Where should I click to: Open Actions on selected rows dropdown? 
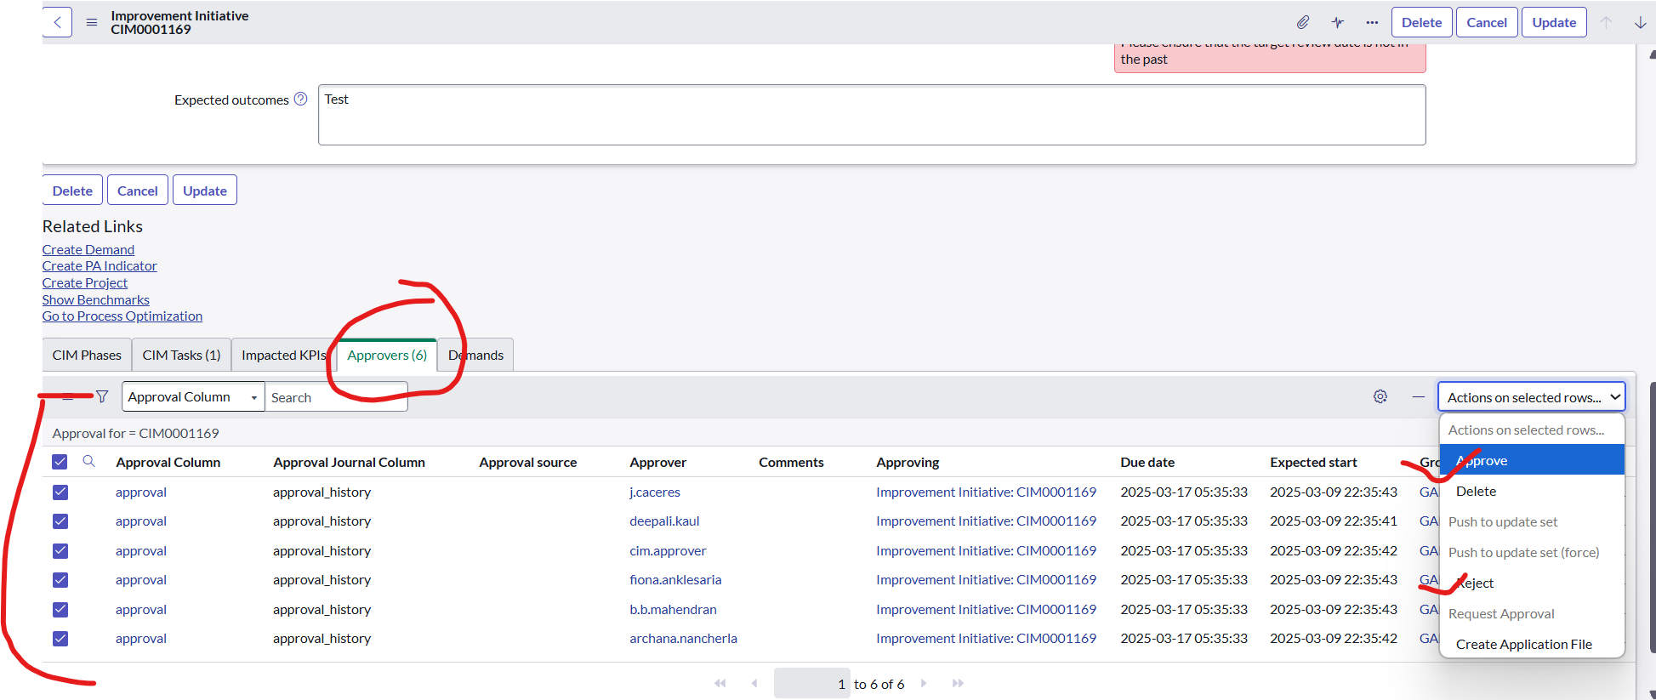(x=1531, y=397)
